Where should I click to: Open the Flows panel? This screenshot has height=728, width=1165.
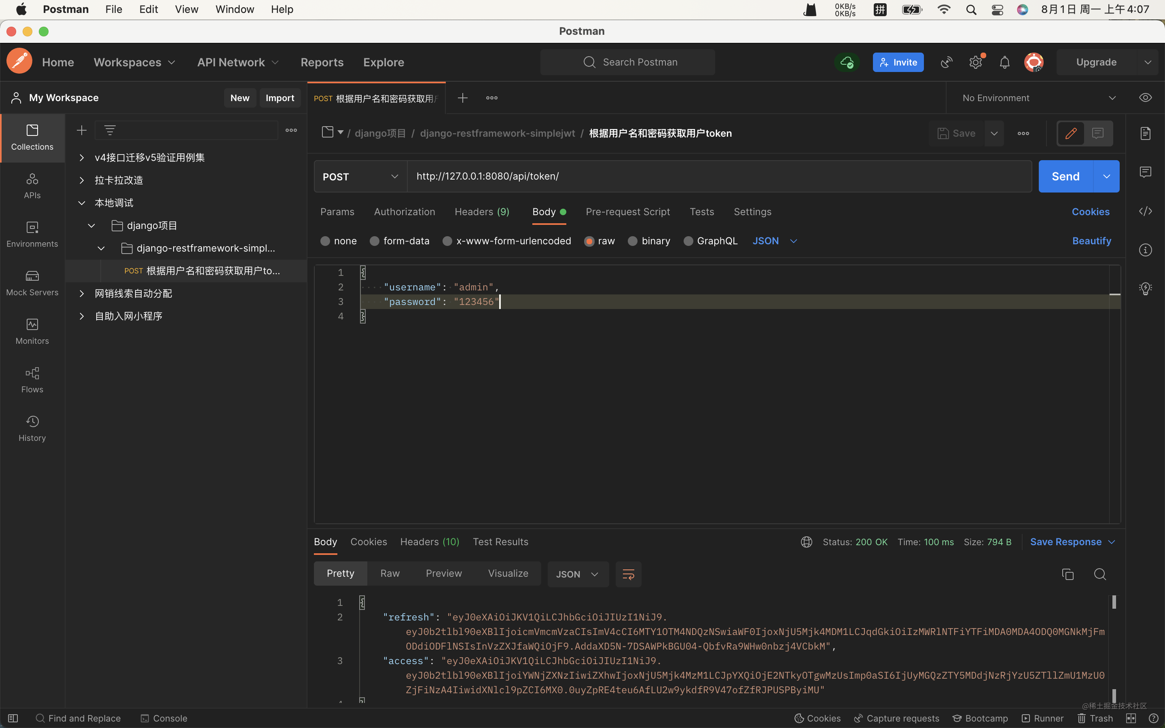31,380
